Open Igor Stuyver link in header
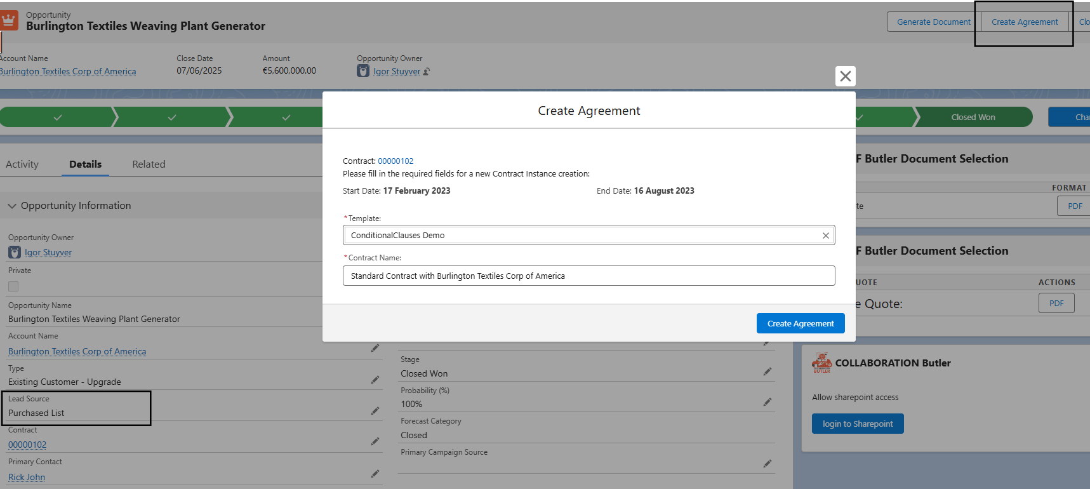 pyautogui.click(x=397, y=72)
